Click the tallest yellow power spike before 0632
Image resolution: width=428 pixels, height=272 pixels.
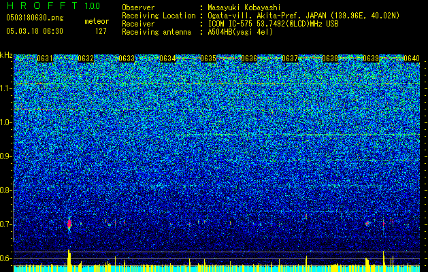click(x=69, y=260)
